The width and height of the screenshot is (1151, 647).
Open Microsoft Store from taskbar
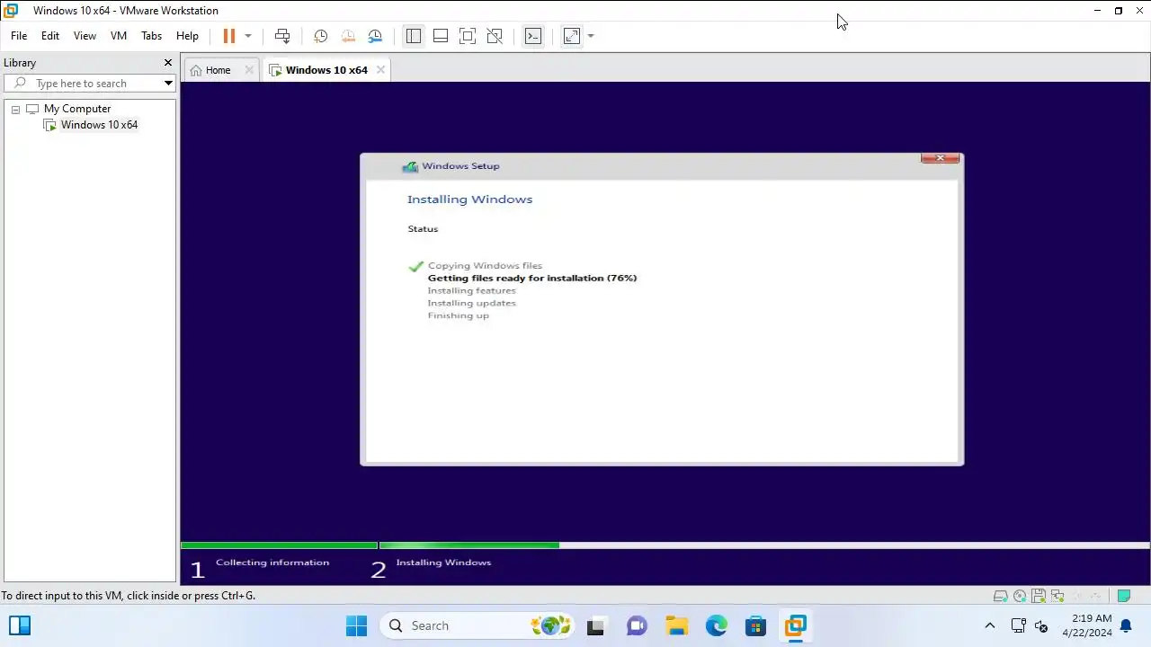point(755,625)
